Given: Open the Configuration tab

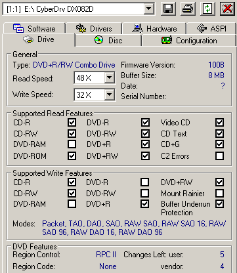Looking at the screenshot, I should pos(189,40).
